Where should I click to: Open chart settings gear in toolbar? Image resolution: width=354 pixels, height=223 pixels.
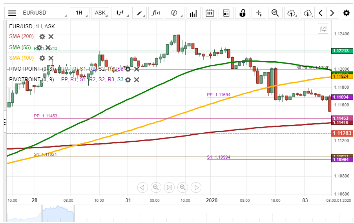346,13
